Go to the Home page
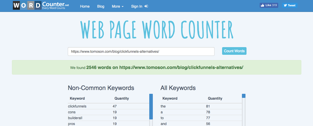Screen dimensions: 313x126 85,6
